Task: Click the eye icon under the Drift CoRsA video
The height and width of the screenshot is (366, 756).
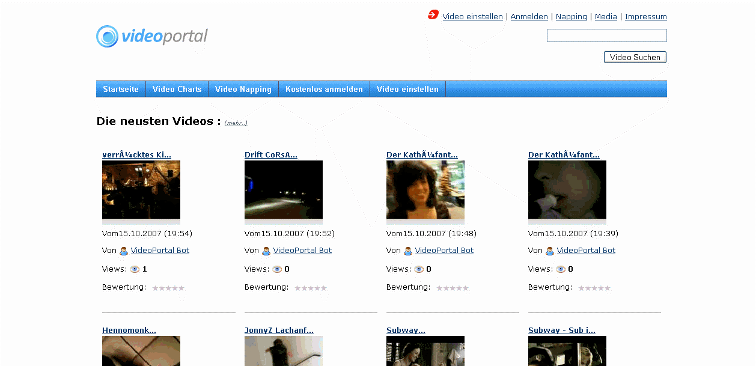Action: tap(277, 269)
